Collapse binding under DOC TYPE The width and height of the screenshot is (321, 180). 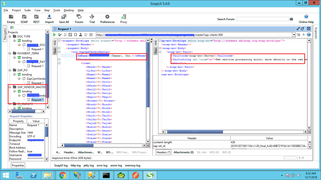pyautogui.click(x=14, y=41)
